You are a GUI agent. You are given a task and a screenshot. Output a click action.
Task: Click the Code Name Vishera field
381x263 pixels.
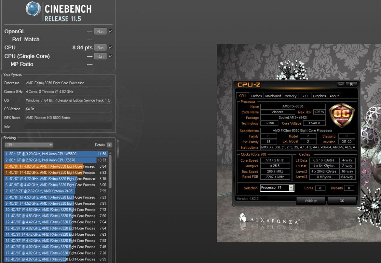(x=277, y=112)
